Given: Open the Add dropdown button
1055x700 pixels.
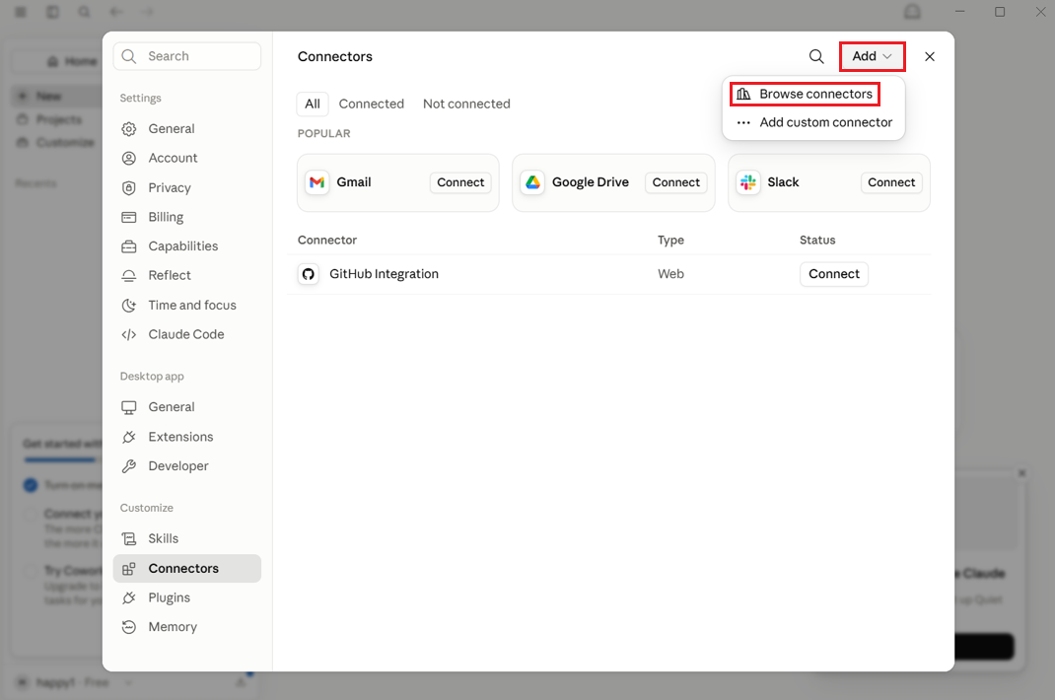Looking at the screenshot, I should pyautogui.click(x=872, y=56).
